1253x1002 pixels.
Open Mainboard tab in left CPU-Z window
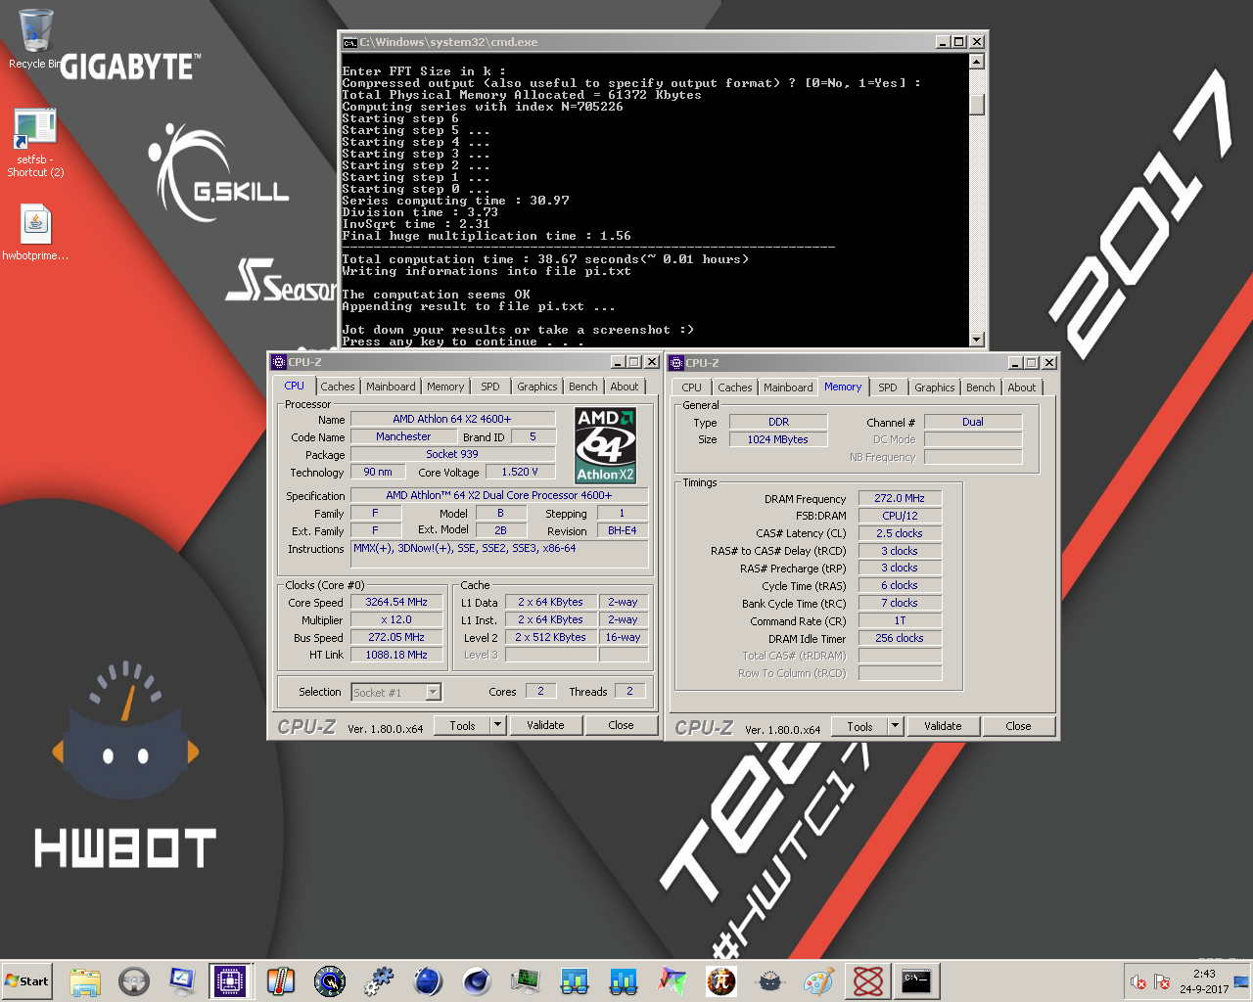(391, 387)
